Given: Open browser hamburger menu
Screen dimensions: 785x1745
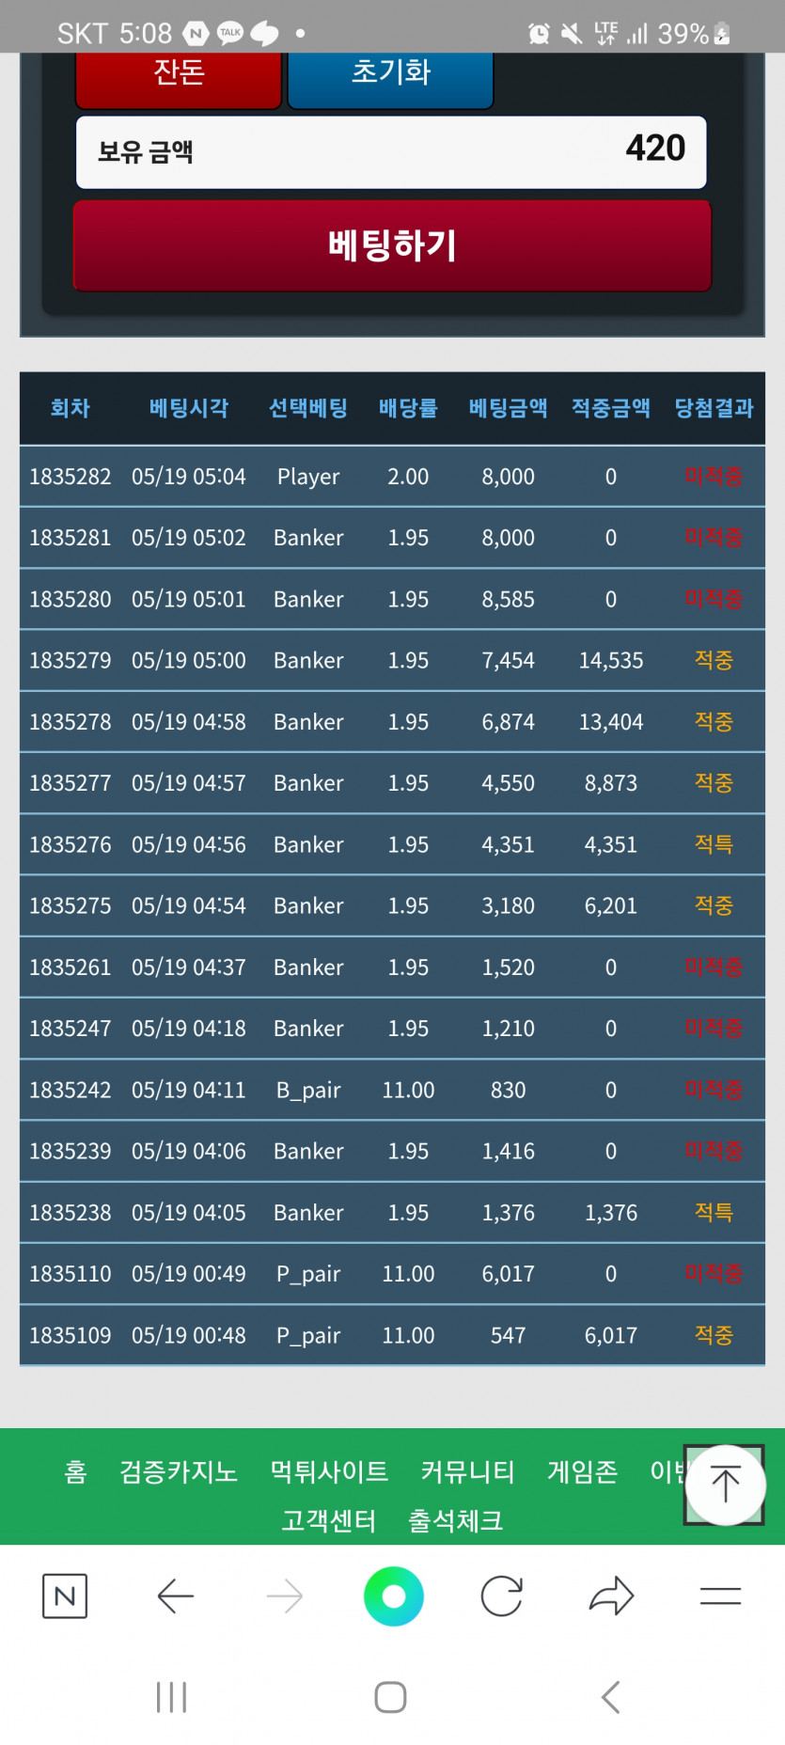Looking at the screenshot, I should click(x=721, y=1596).
